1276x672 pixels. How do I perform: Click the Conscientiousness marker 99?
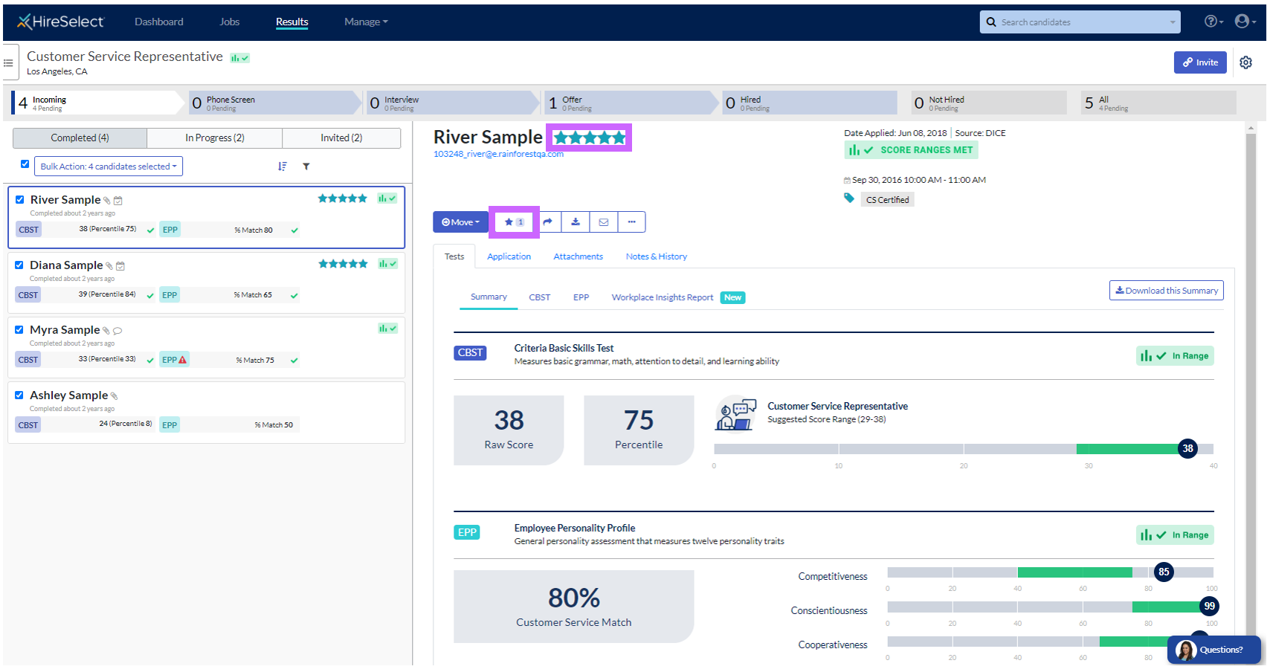[x=1210, y=607]
